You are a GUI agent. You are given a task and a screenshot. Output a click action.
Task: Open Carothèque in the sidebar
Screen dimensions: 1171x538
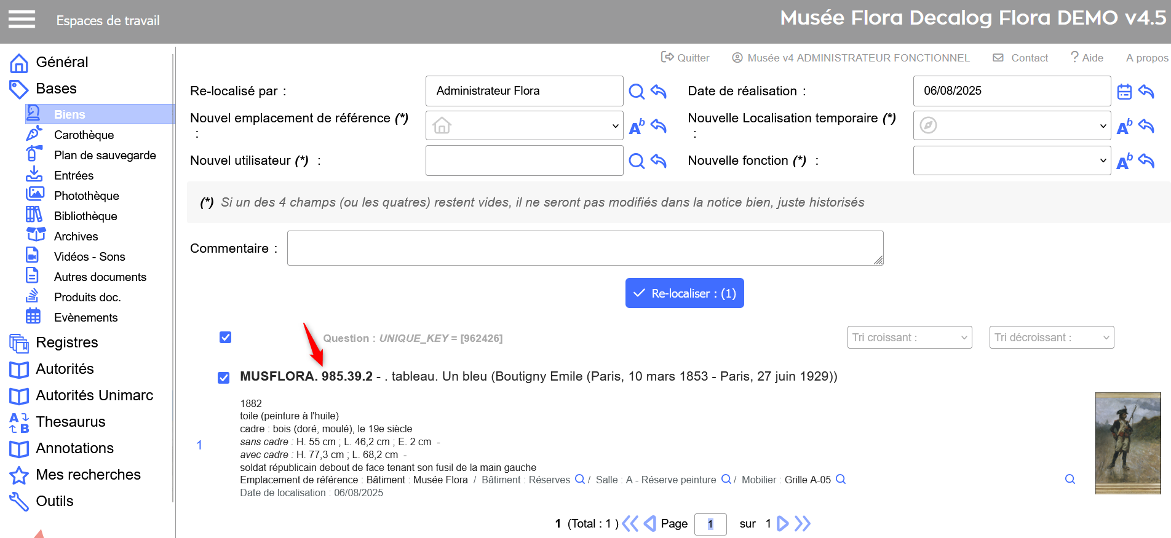(84, 135)
